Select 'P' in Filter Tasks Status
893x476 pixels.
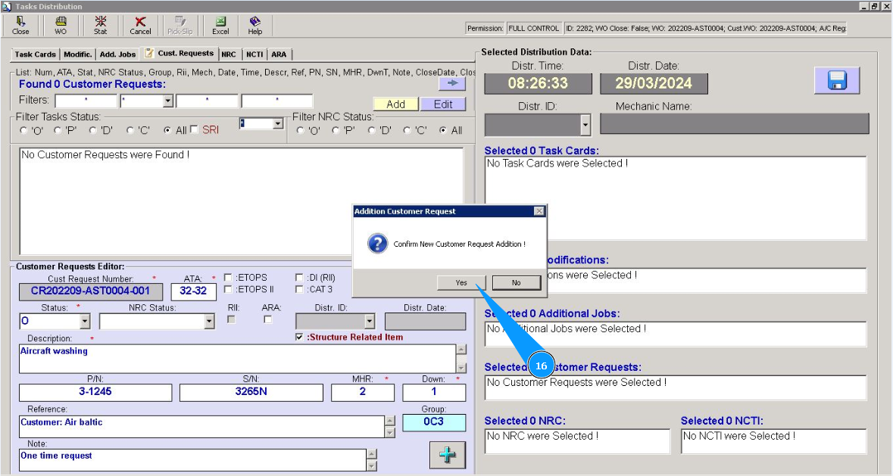(x=58, y=130)
